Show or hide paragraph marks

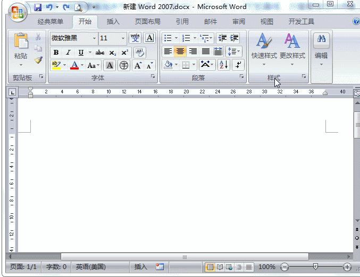pyautogui.click(x=238, y=65)
